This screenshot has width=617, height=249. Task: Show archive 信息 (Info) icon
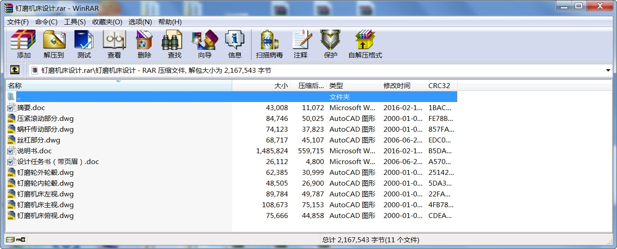[x=234, y=44]
